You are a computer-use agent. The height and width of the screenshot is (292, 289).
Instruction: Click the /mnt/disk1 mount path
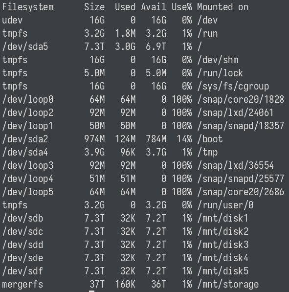coord(222,218)
